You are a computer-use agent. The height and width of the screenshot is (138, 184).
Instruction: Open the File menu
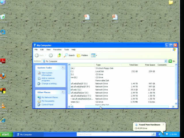[36, 50]
